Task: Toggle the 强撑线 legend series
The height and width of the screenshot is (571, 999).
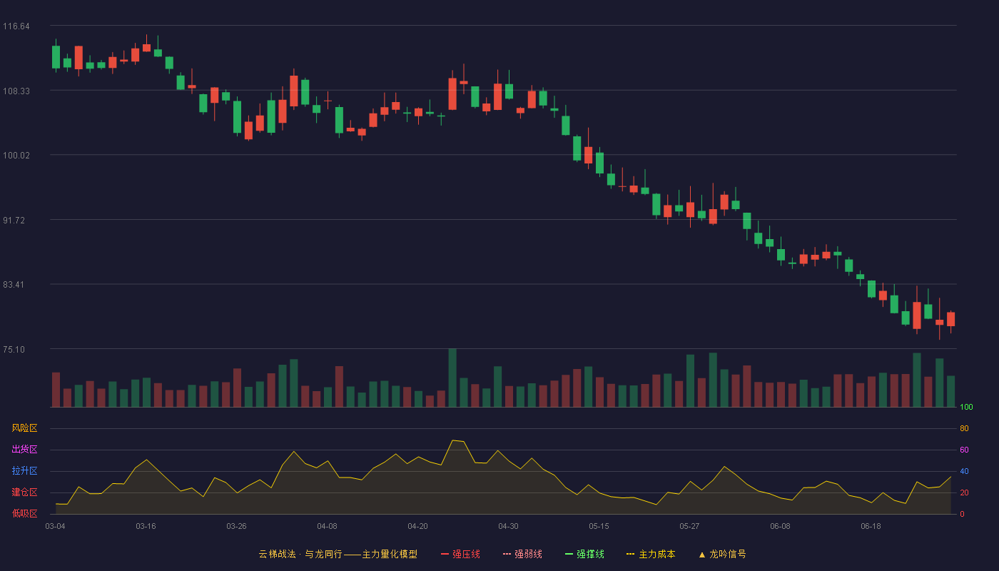Action: pos(584,554)
